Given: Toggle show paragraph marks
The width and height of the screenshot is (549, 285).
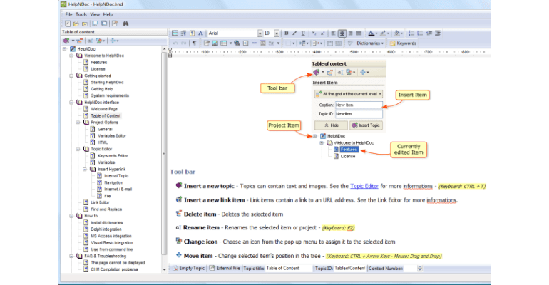Looking at the screenshot, I should 195,43.
